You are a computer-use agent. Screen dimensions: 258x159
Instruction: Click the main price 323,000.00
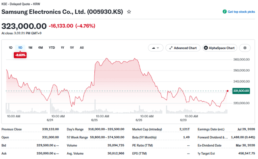[x=24, y=26]
